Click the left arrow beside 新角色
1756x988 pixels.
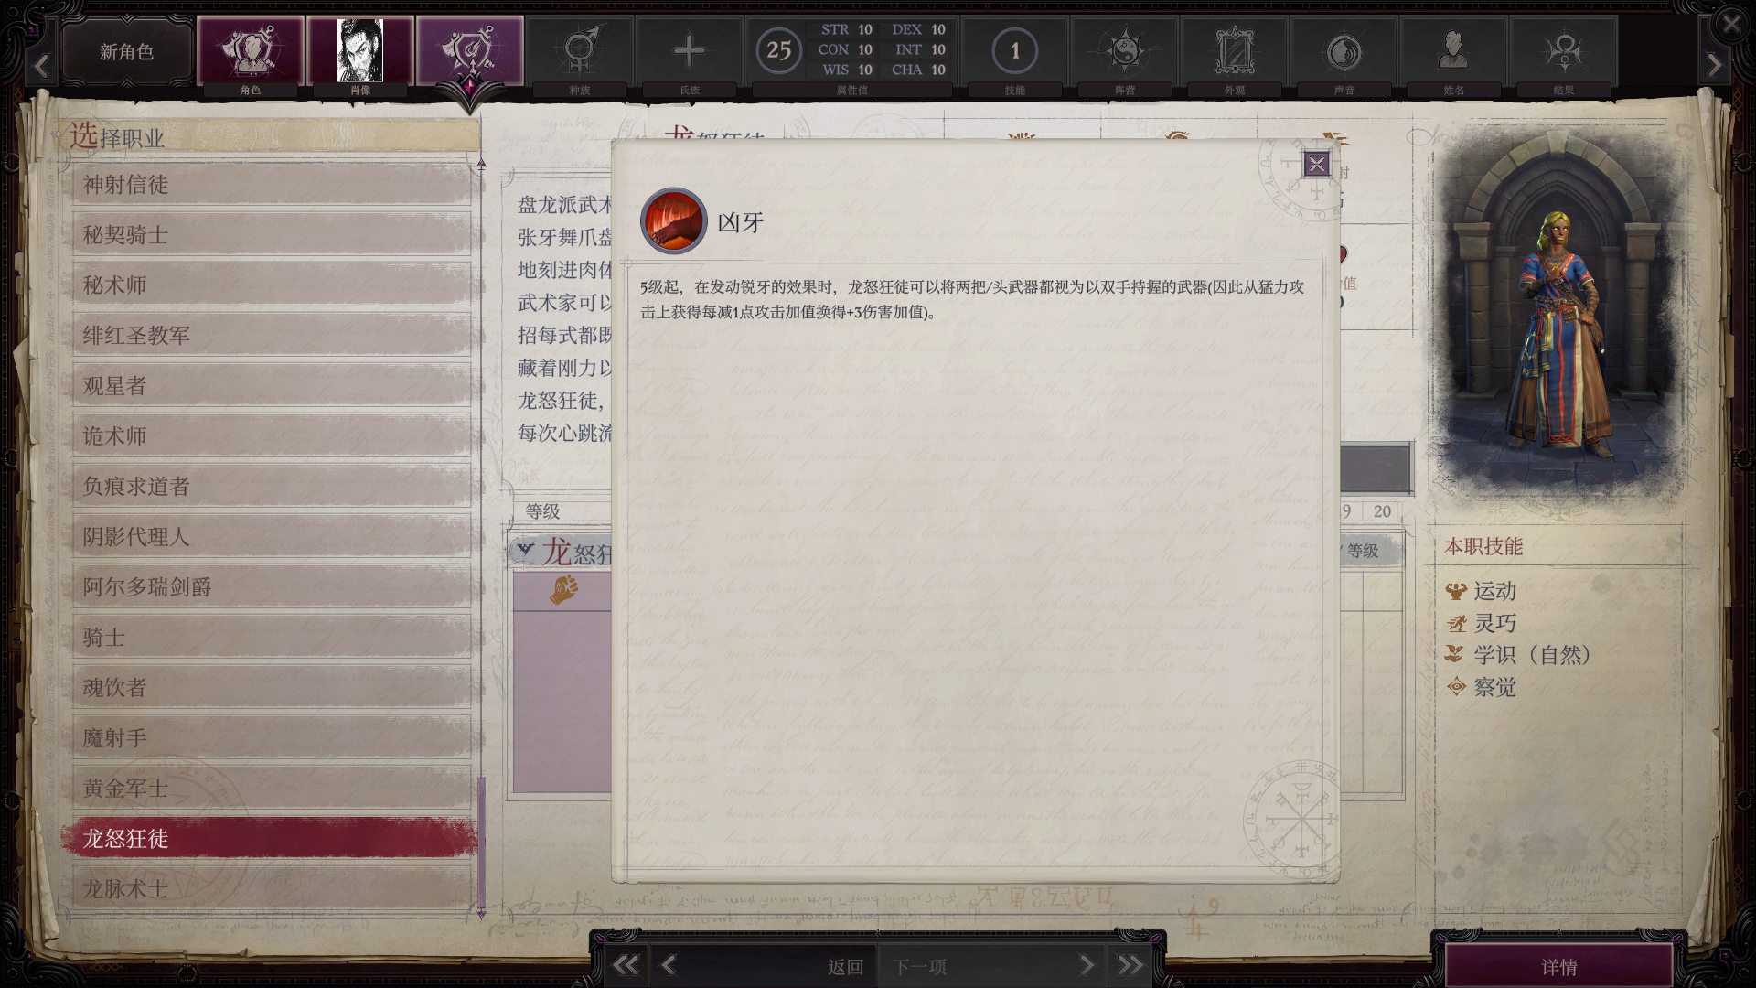point(41,65)
